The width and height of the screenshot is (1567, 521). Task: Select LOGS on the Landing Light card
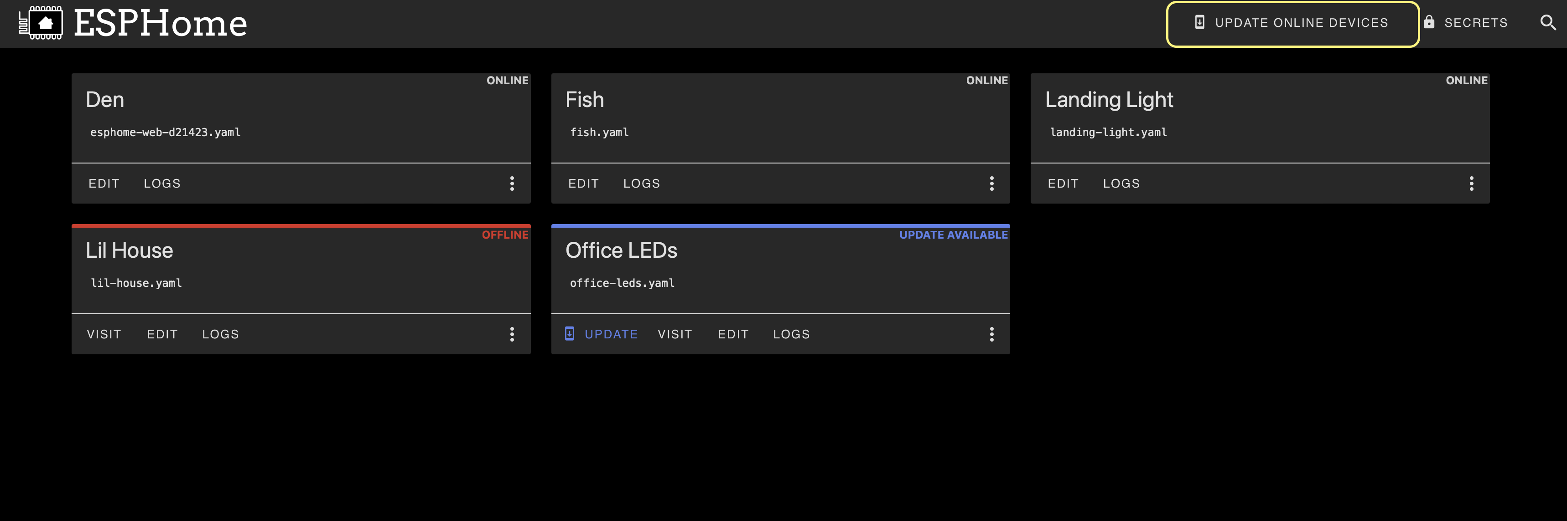(x=1121, y=184)
